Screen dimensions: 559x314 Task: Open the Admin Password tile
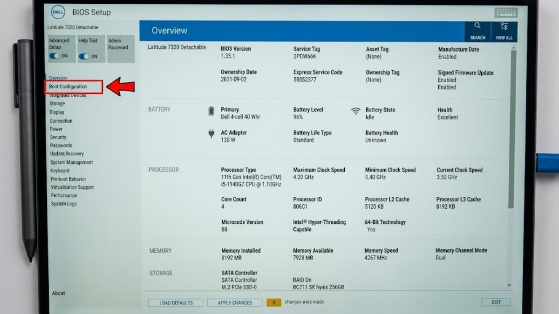pos(121,49)
